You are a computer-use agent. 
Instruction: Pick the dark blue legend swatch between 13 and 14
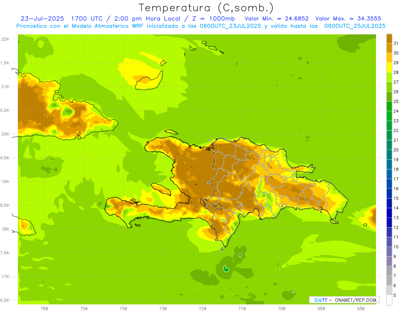pyautogui.click(x=389, y=213)
